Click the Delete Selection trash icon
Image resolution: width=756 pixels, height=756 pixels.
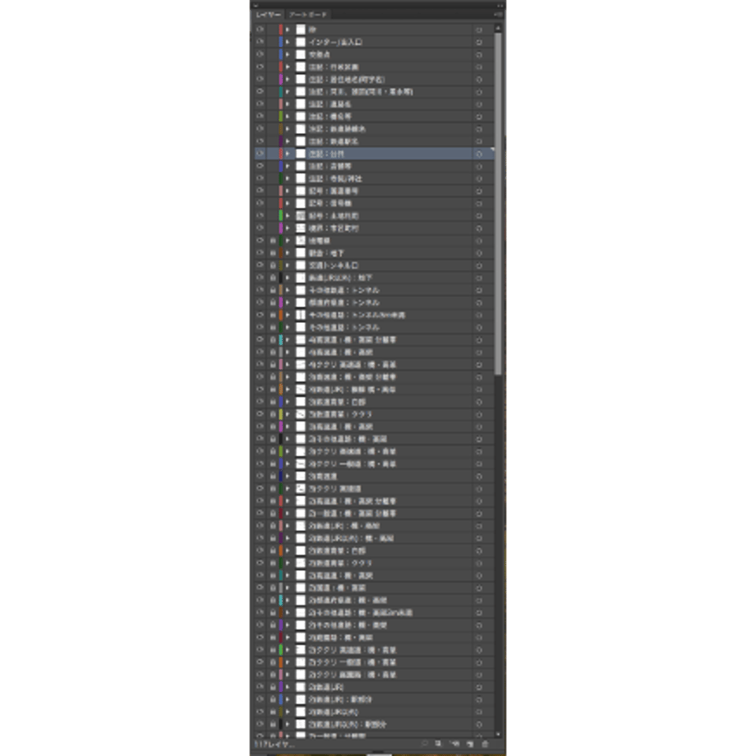(x=486, y=744)
